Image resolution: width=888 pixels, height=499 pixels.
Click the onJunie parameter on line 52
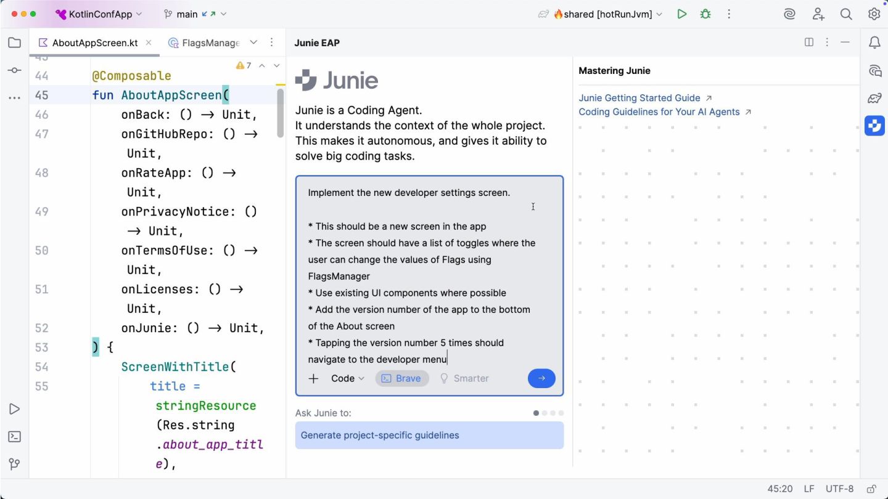146,328
